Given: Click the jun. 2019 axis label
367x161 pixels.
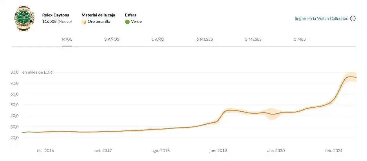Looking at the screenshot, I should (218, 151).
